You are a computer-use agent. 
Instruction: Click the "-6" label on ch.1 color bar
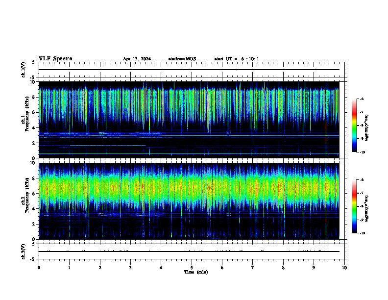tap(362, 99)
